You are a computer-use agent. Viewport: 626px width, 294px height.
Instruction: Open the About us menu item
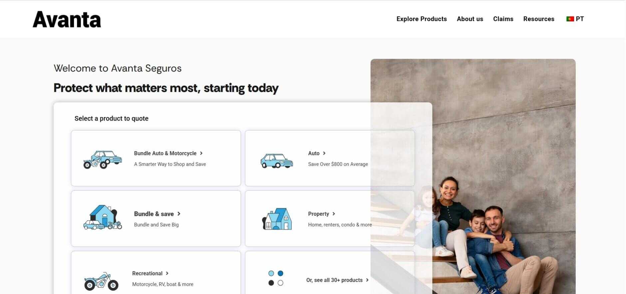(x=470, y=19)
